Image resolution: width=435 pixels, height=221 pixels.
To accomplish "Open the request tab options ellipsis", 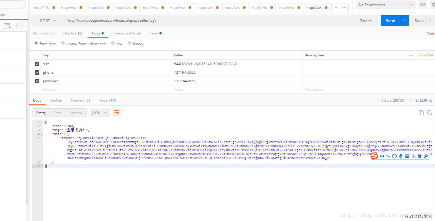I will coord(344,8).
